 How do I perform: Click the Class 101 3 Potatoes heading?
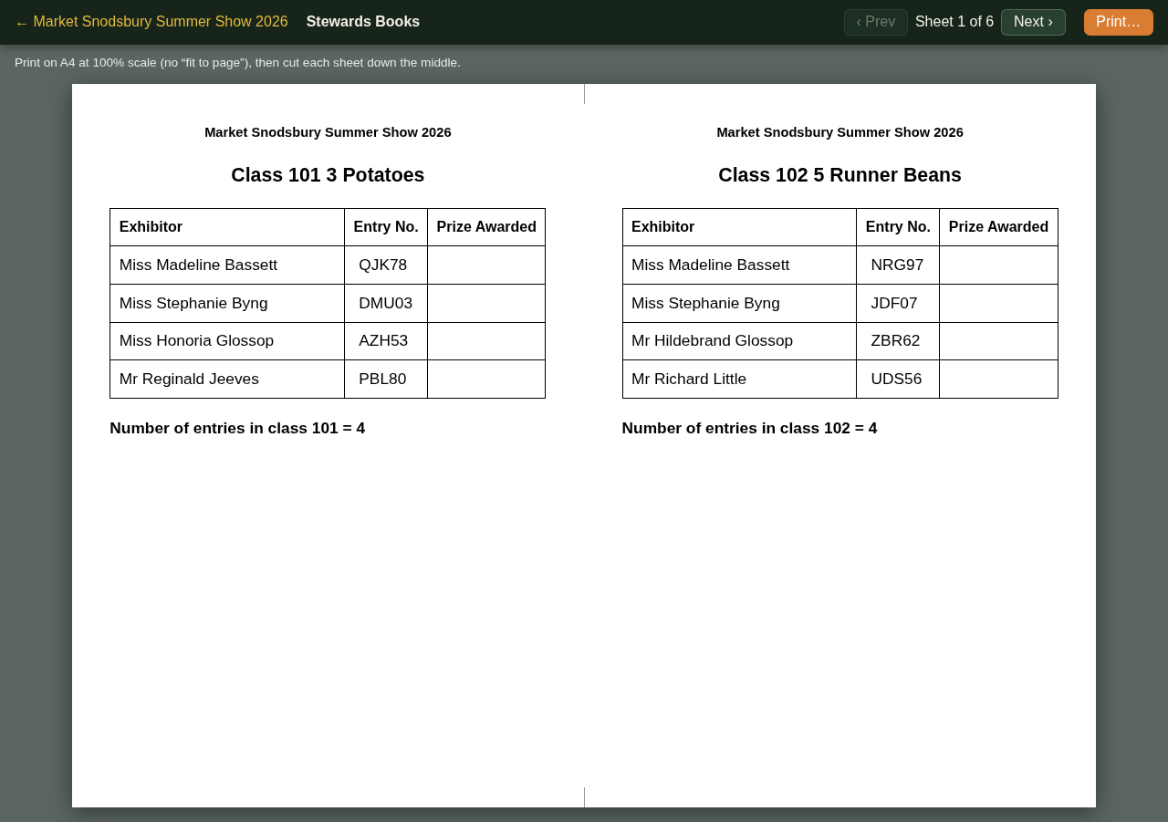[328, 175]
